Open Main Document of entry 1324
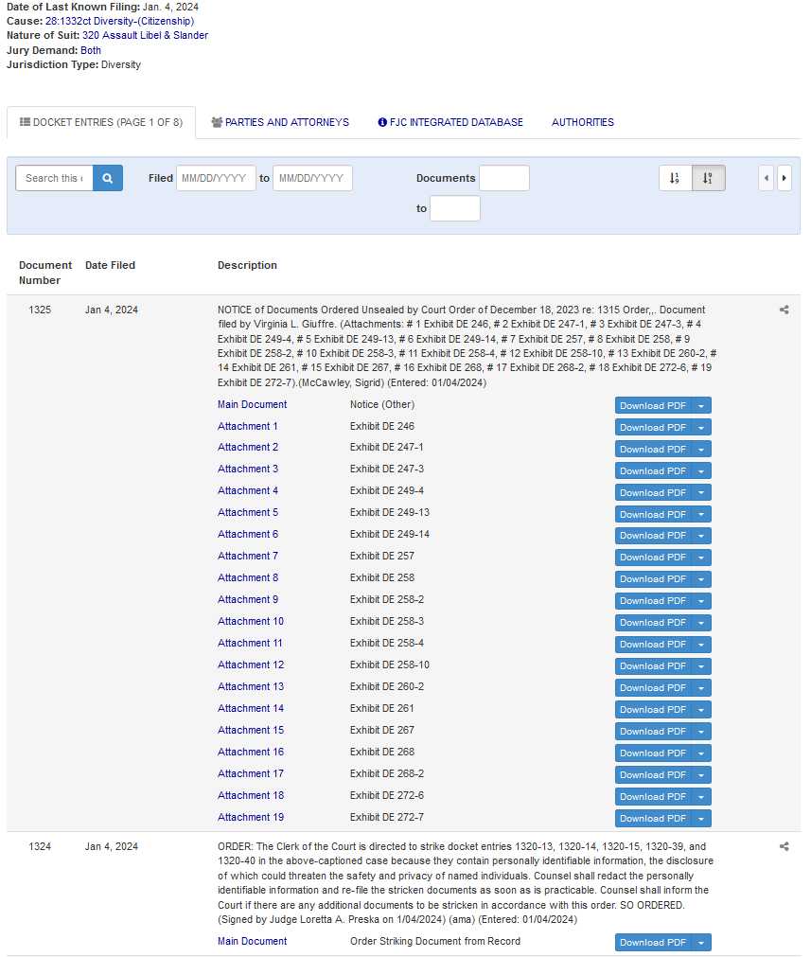 (252, 941)
